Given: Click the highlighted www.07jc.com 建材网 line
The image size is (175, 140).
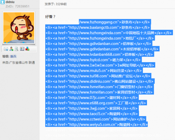Looking at the screenshot, I should [92, 98].
